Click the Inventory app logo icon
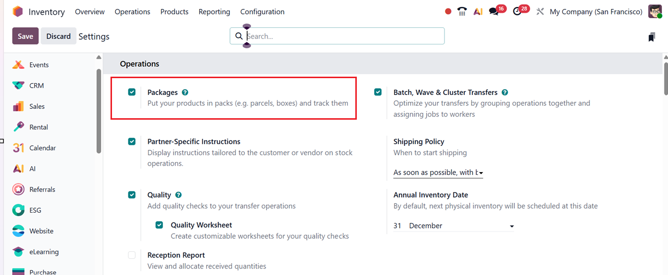The height and width of the screenshot is (275, 668). coord(18,11)
